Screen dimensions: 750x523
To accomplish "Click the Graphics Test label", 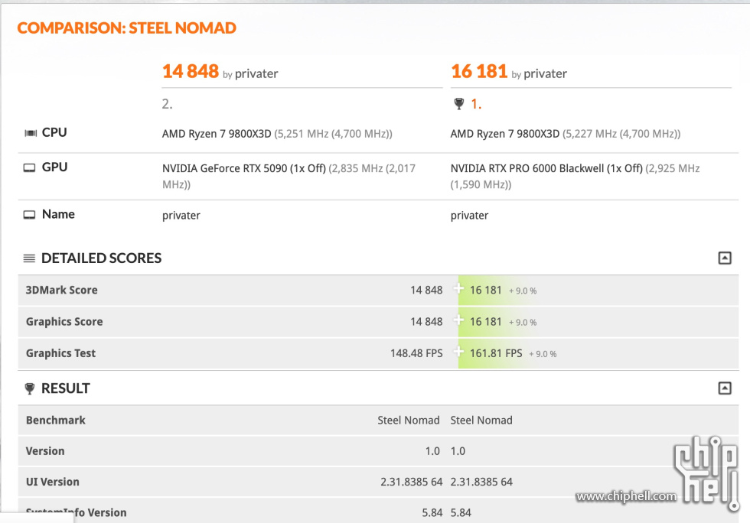I will 60,353.
